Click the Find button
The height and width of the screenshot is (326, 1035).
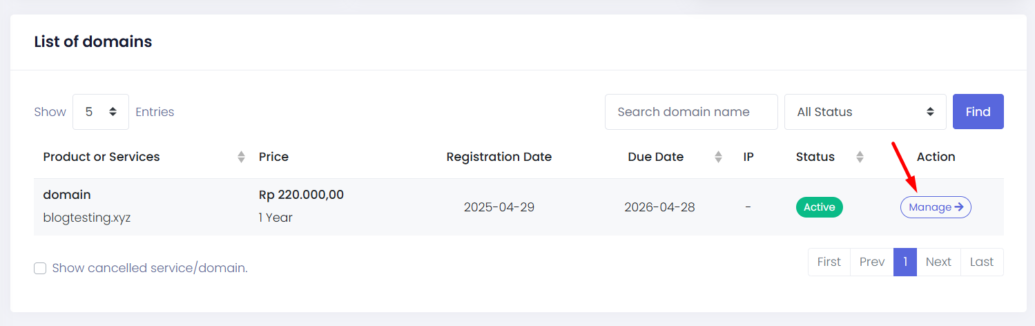(x=978, y=112)
